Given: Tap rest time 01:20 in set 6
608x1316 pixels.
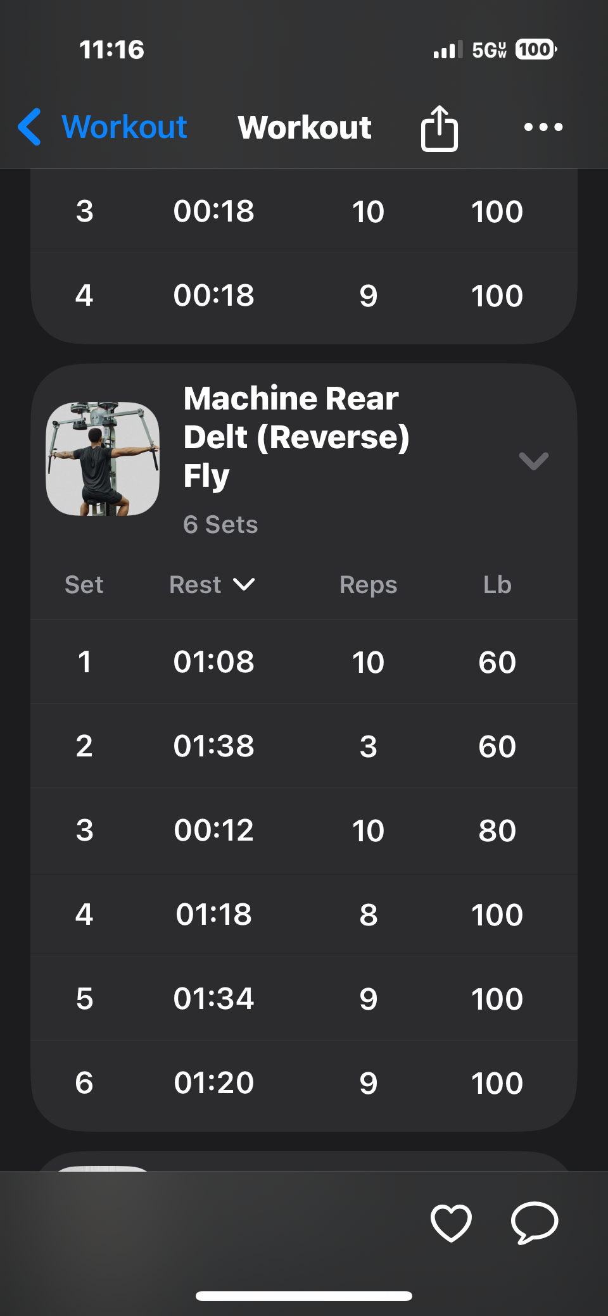Looking at the screenshot, I should pos(214,1083).
